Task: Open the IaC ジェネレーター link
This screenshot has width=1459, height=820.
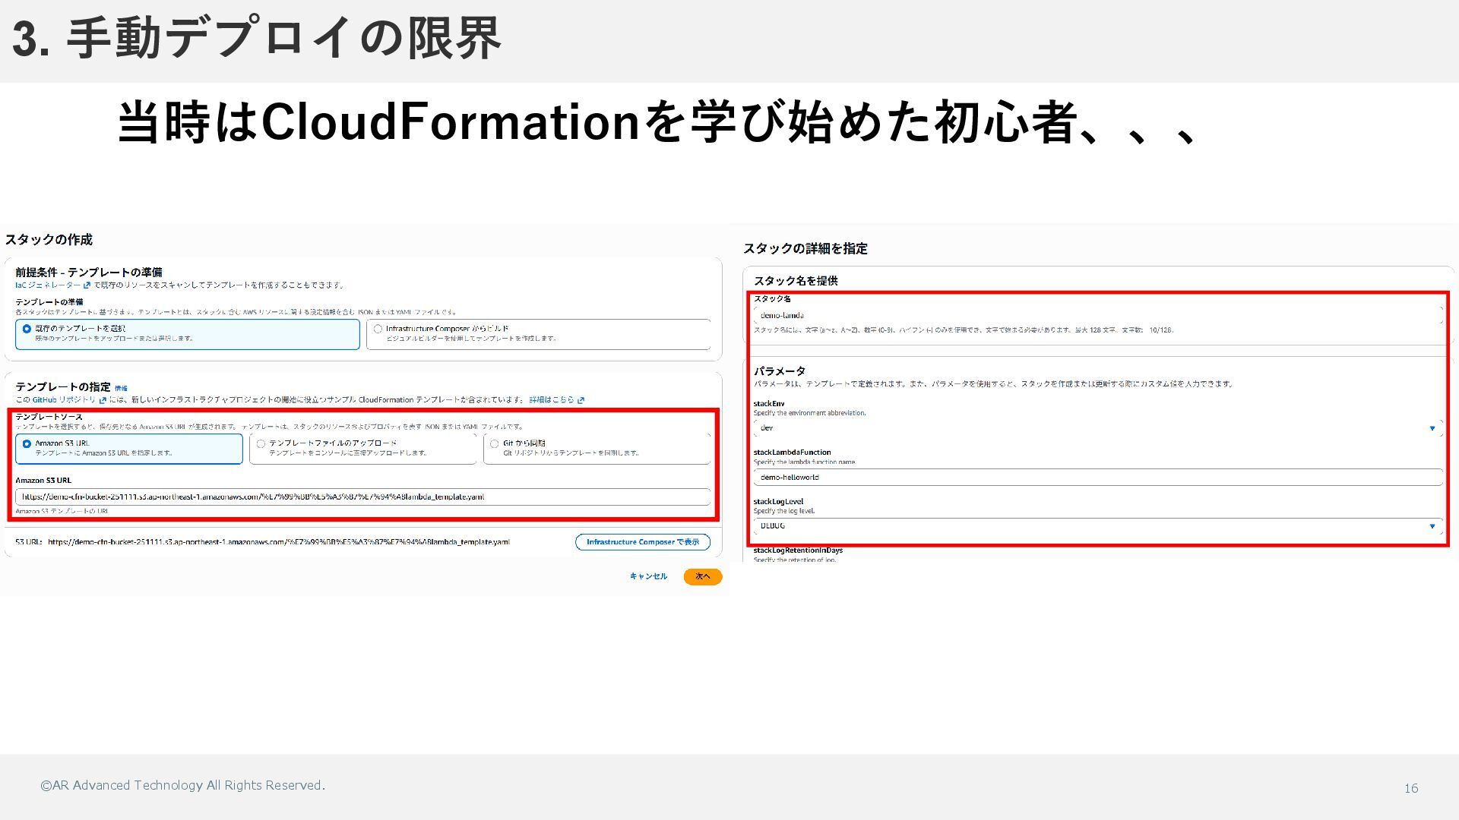Action: [x=48, y=285]
